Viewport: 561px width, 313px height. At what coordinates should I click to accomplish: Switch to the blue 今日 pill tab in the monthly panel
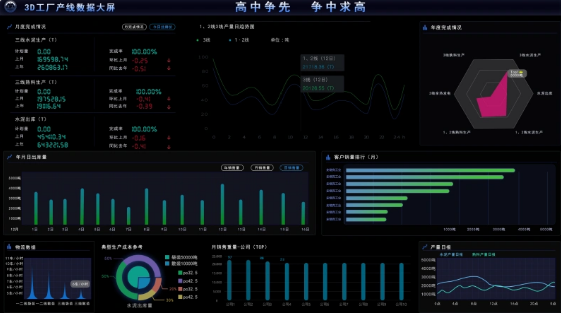pos(162,27)
